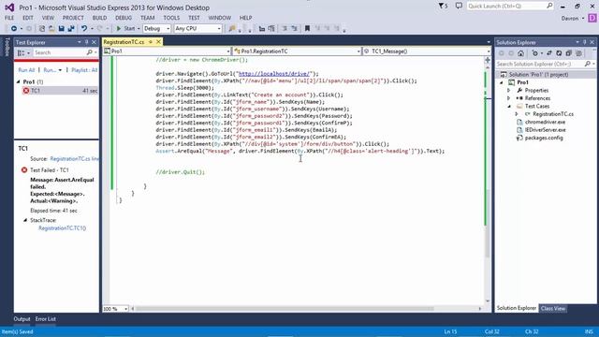
Task: Click the decrease indent toolbar icon
Action: pos(262,29)
